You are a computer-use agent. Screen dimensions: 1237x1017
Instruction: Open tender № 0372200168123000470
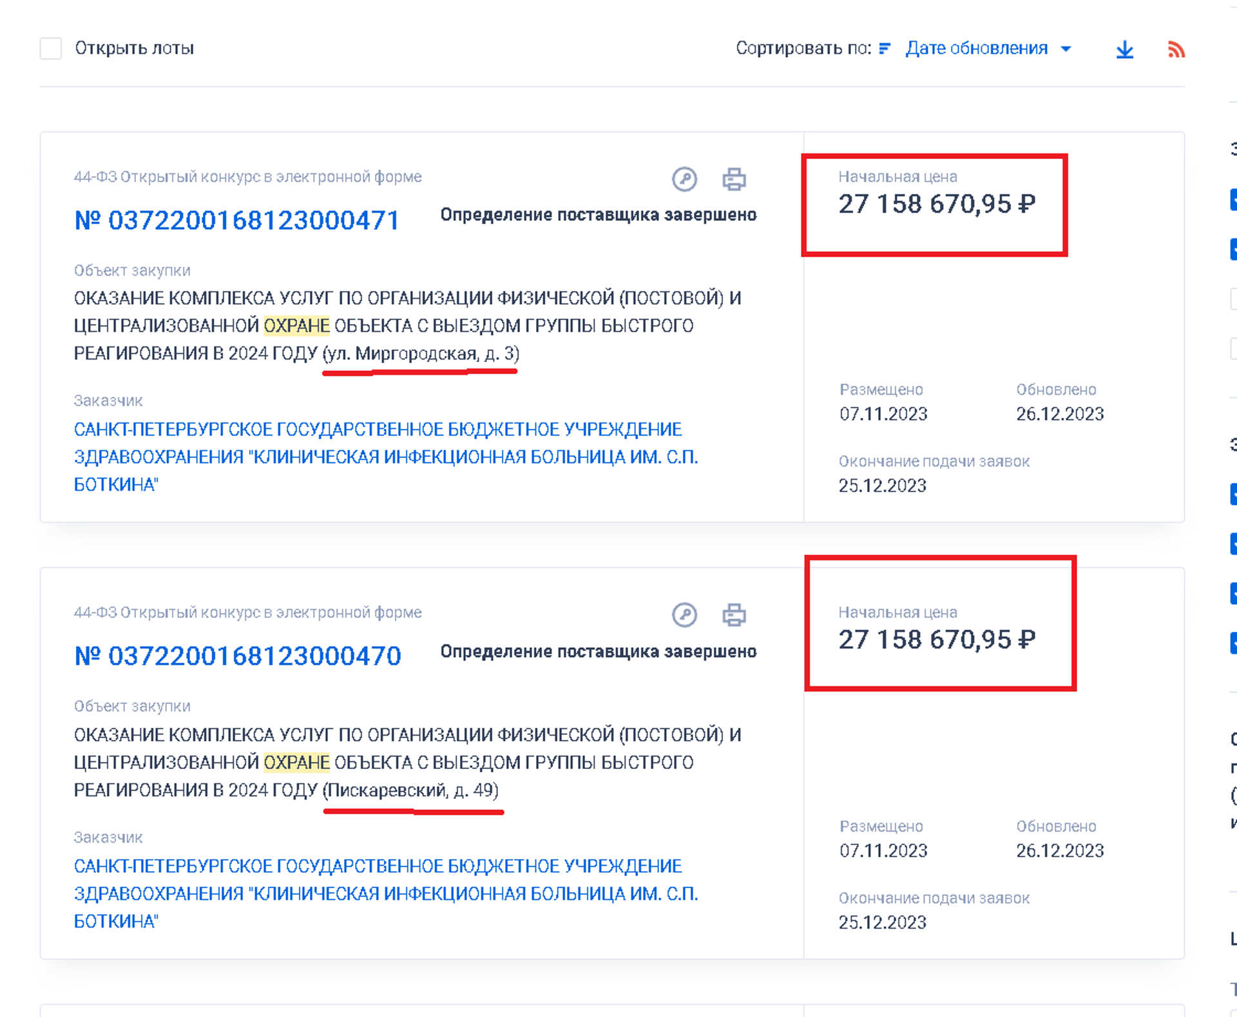pyautogui.click(x=238, y=656)
